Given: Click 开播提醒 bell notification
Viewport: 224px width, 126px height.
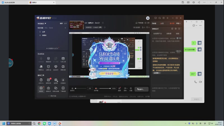Looking at the screenshot, I should pos(139,23).
